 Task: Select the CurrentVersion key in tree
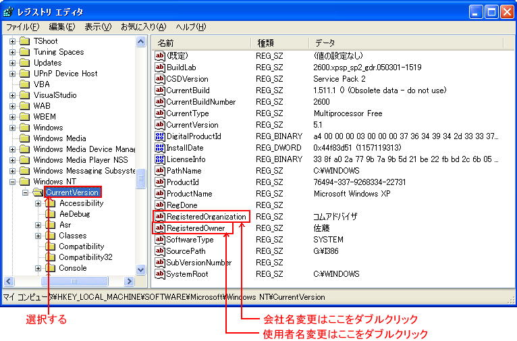click(x=72, y=192)
